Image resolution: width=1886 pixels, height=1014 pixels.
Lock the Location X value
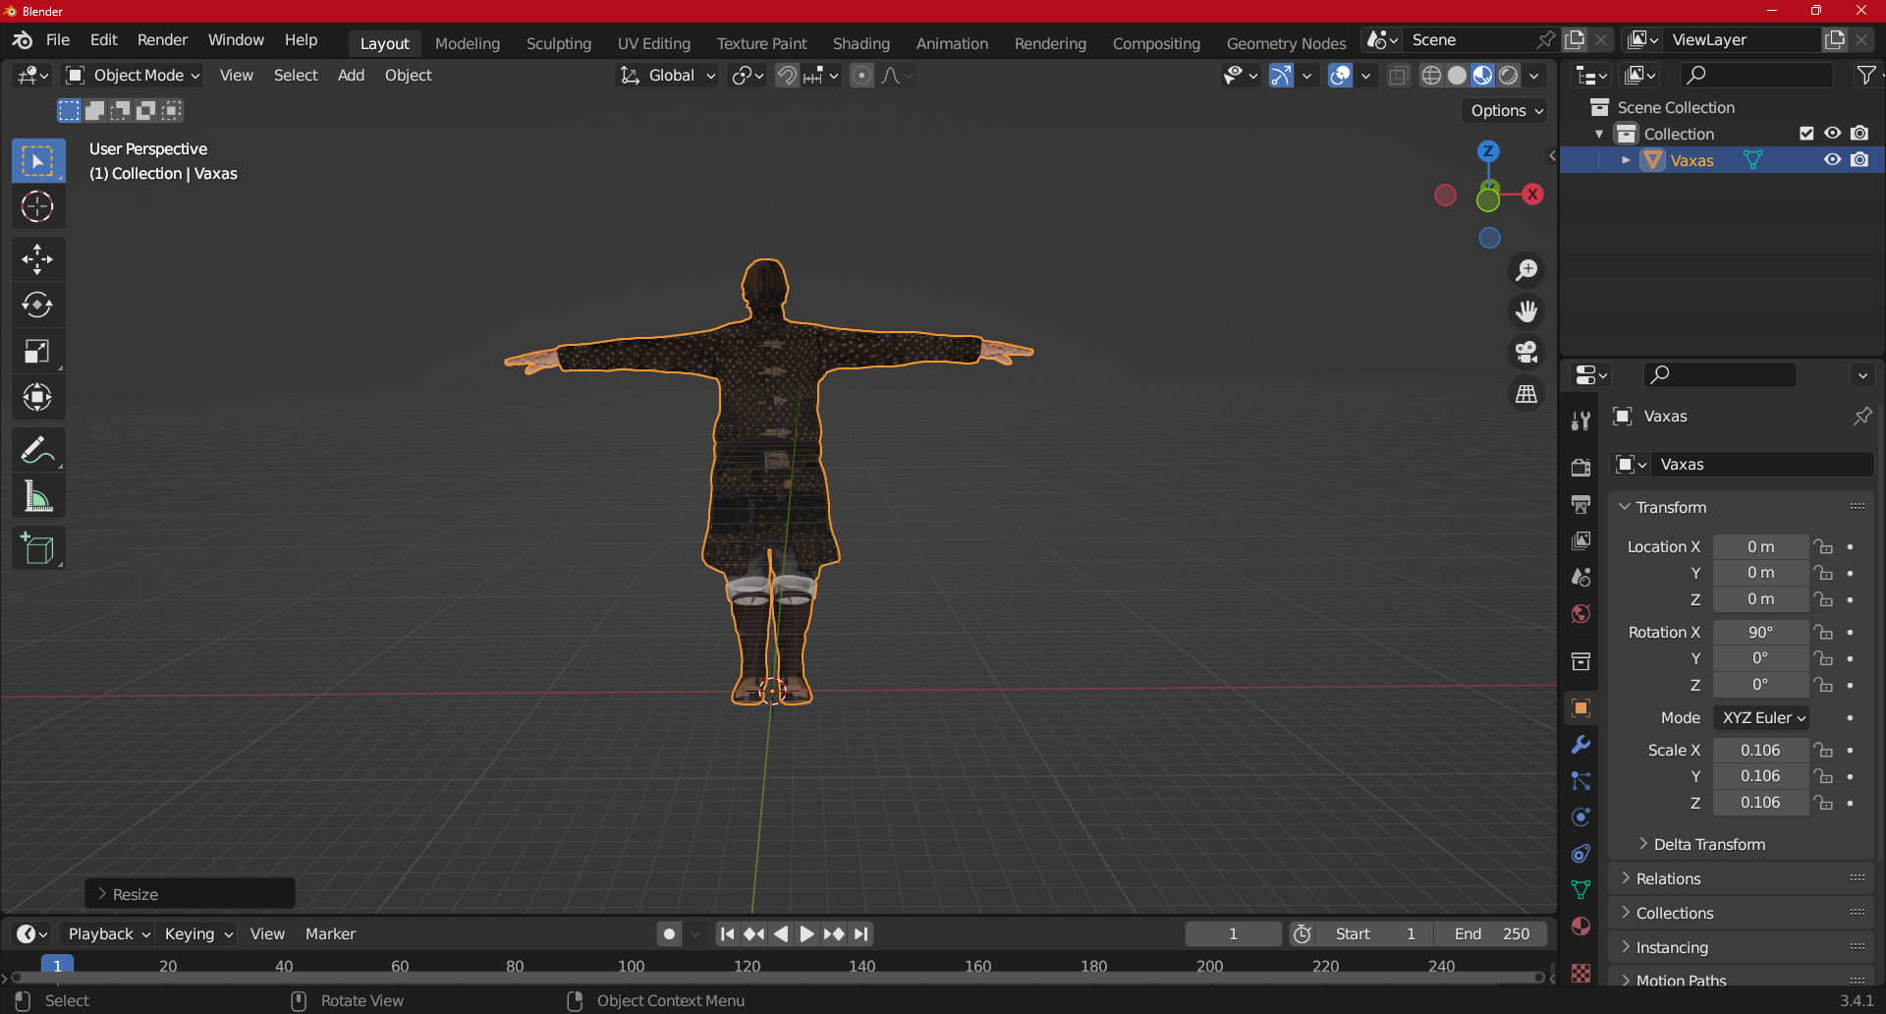click(1823, 547)
